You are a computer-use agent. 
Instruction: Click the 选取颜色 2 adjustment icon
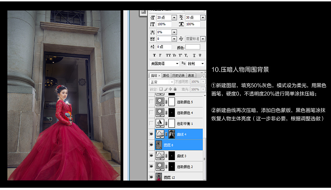click(x=160, y=166)
